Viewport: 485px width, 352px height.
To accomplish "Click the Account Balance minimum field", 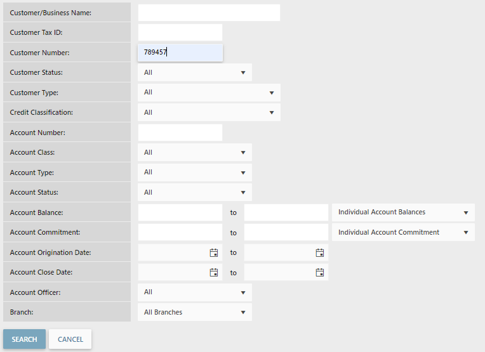I will (180, 212).
